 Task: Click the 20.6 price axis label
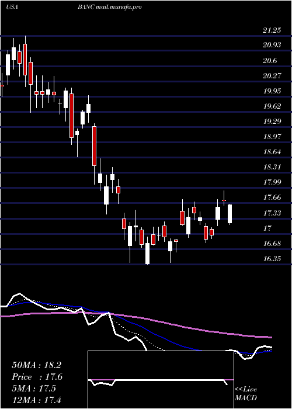(x=270, y=61)
